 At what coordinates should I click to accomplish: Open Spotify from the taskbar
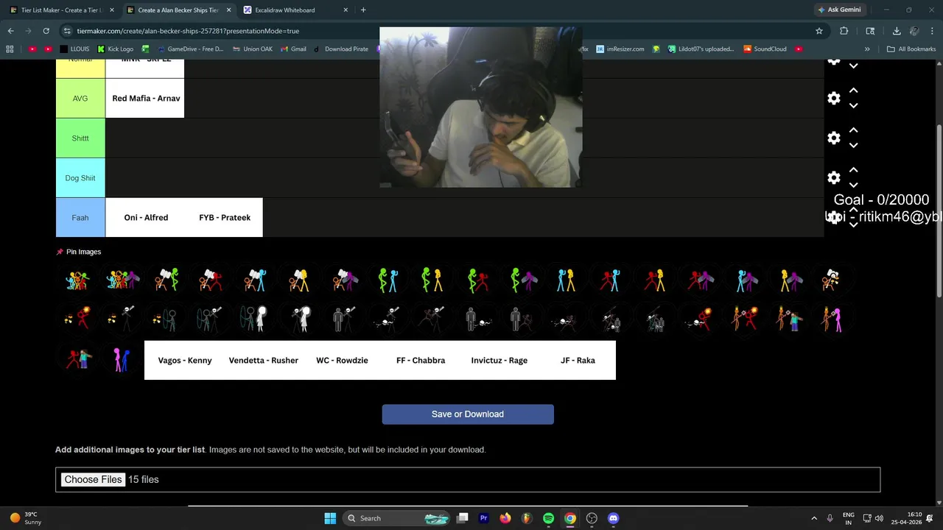click(548, 518)
